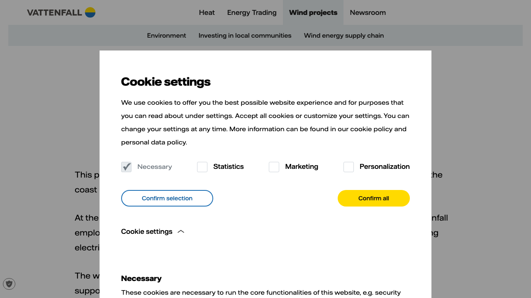Enable the Statistics cookies checkbox
This screenshot has width=531, height=298.
pos(202,167)
